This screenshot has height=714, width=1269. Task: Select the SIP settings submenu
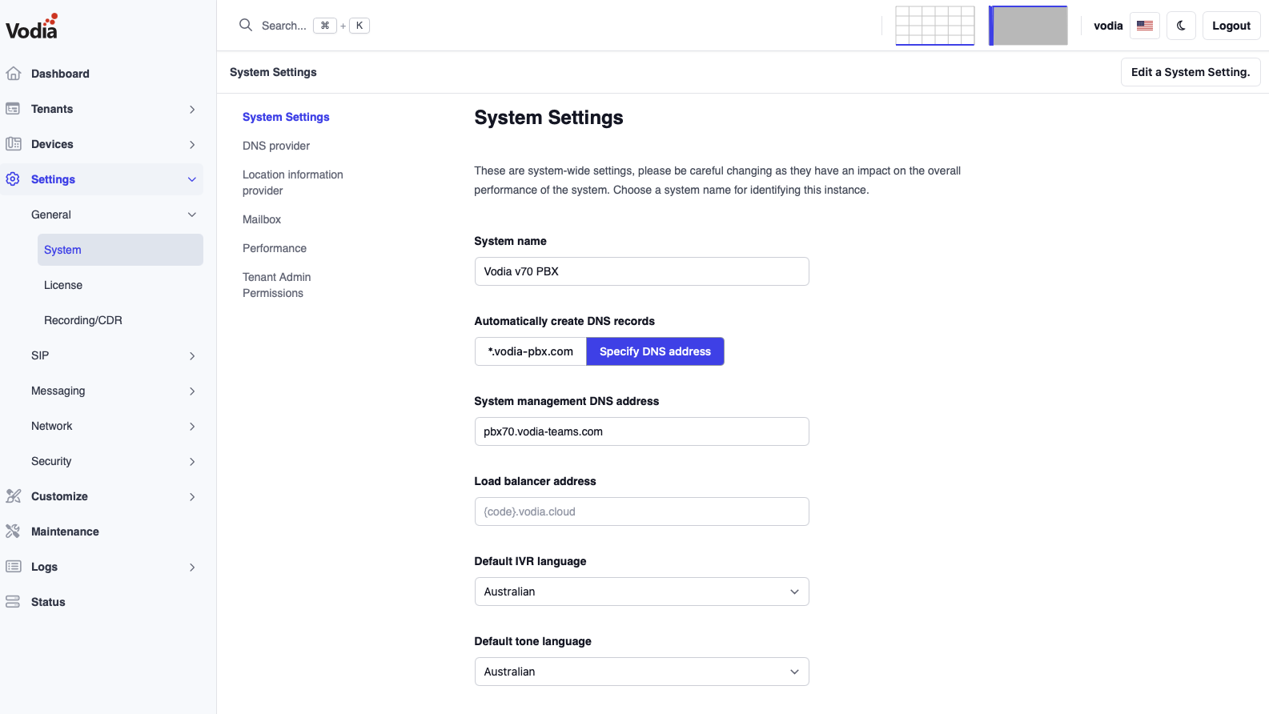coord(40,355)
